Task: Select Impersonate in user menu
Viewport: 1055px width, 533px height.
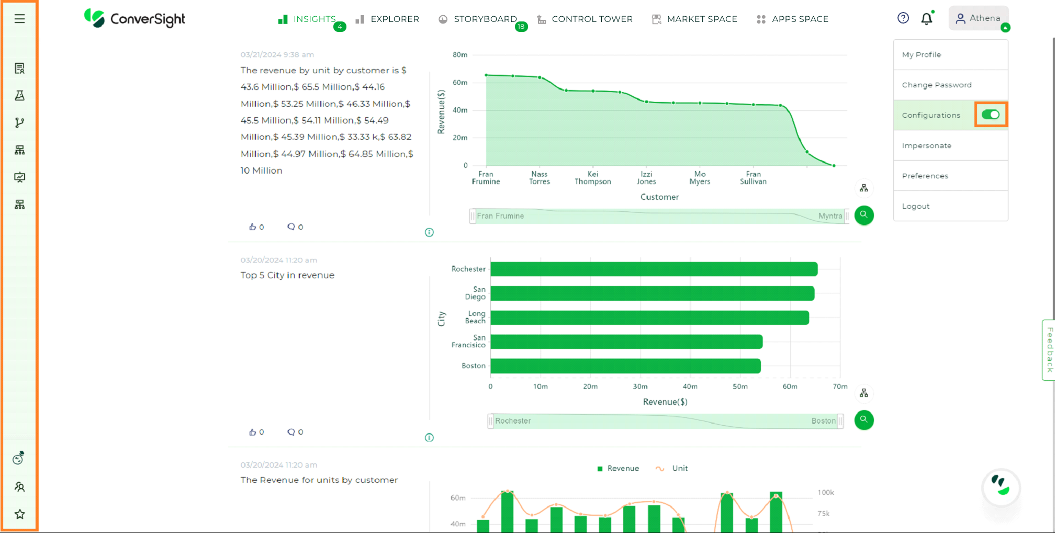Action: pyautogui.click(x=950, y=145)
